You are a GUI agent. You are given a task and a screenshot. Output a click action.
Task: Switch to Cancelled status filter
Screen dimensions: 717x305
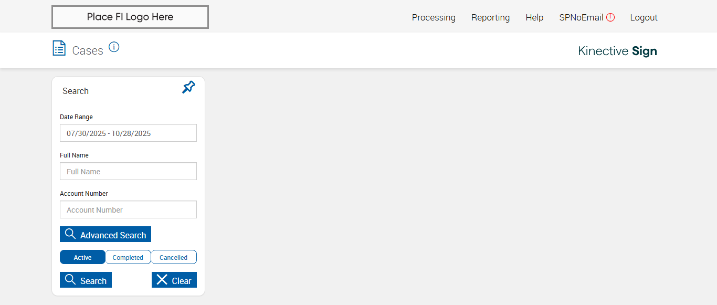pos(174,257)
